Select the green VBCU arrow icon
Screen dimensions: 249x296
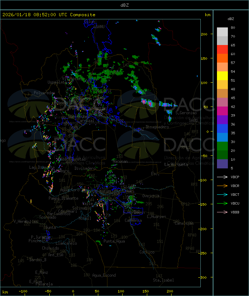tap(222, 204)
